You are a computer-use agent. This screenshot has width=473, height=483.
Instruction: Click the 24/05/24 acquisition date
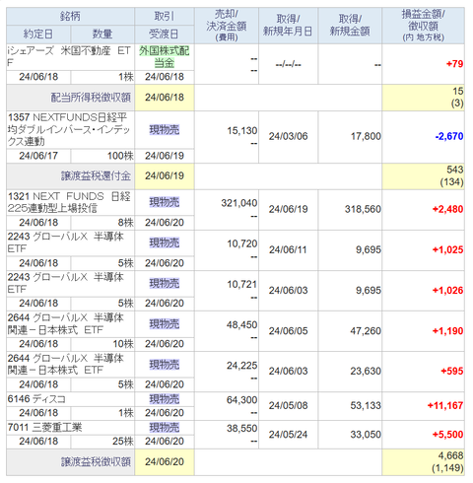tap(288, 435)
